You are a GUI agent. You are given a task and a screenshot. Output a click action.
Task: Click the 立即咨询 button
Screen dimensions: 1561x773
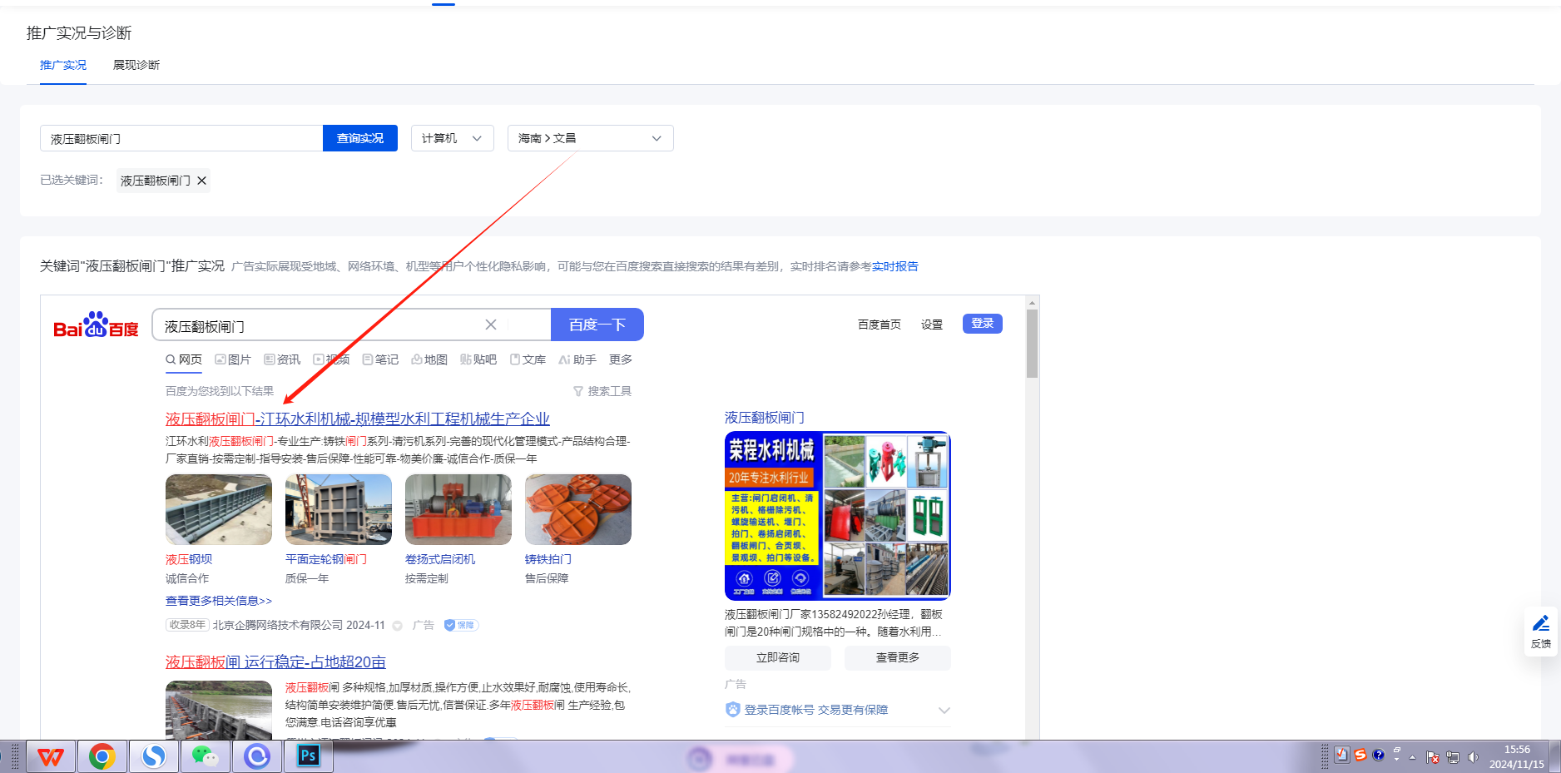(x=778, y=658)
